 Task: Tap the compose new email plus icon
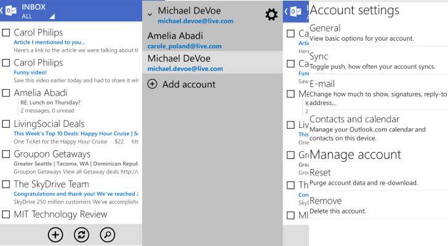55,234
